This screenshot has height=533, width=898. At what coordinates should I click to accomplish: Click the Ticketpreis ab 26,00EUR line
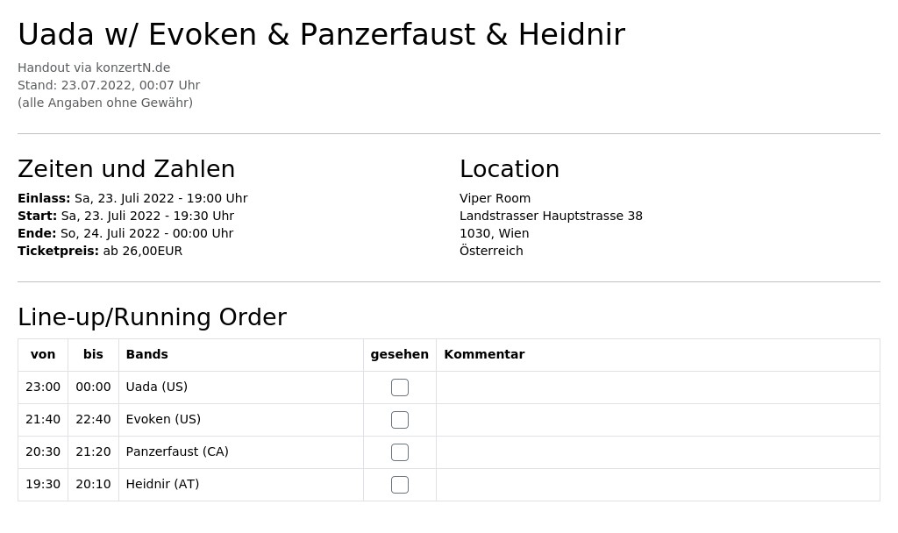click(x=100, y=251)
